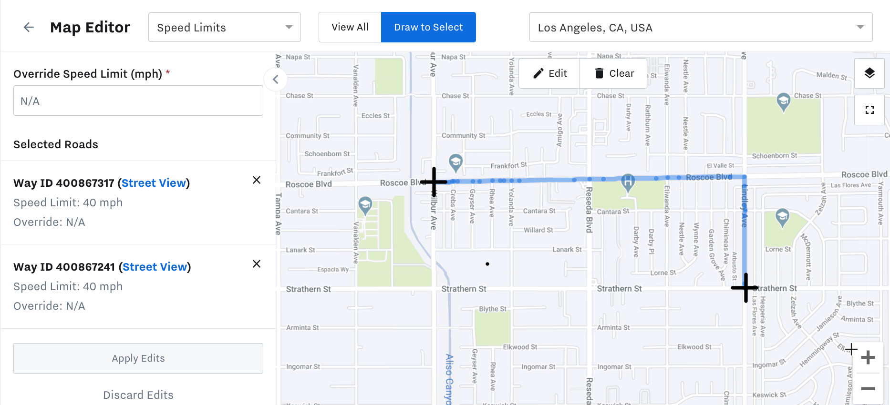Zoom in on the map
Screen dimensions: 890x405
click(x=868, y=357)
